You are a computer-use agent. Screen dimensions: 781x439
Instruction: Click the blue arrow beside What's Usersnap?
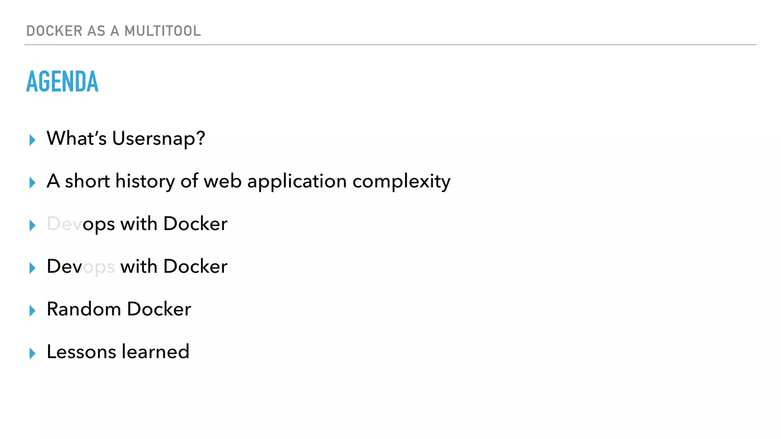coord(32,140)
